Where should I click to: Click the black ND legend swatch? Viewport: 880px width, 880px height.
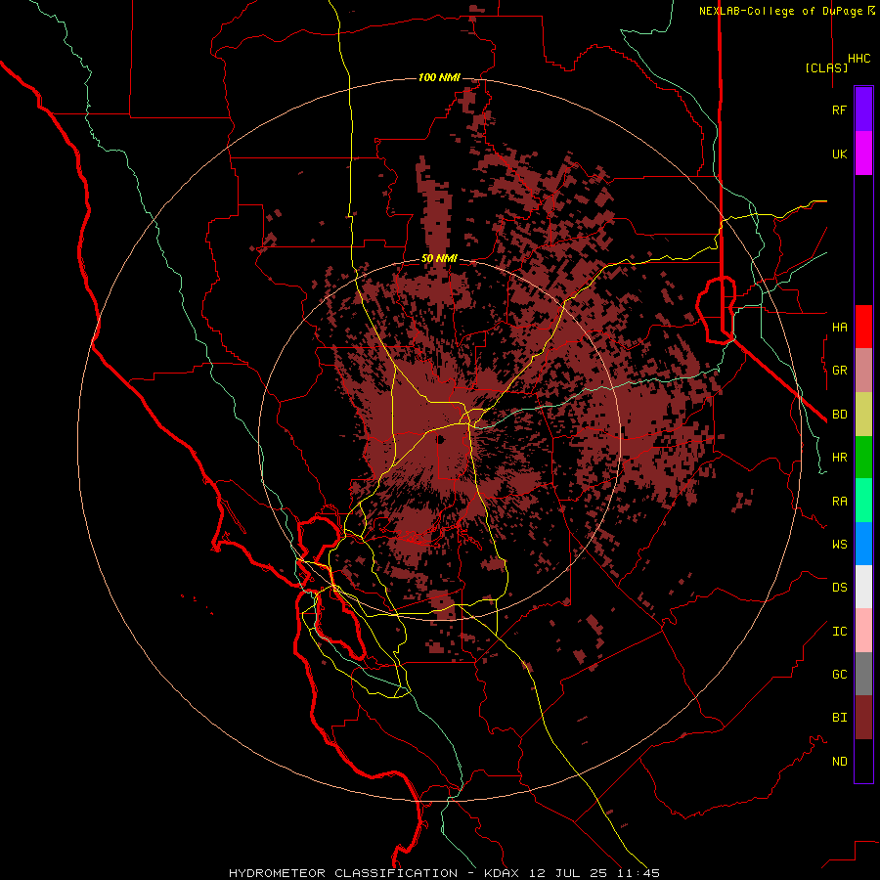pyautogui.click(x=863, y=761)
